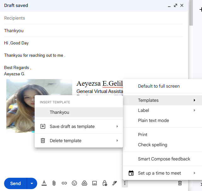Click 'Aeyezsa G.' closing line
202x191 pixels.
[x=14, y=74]
